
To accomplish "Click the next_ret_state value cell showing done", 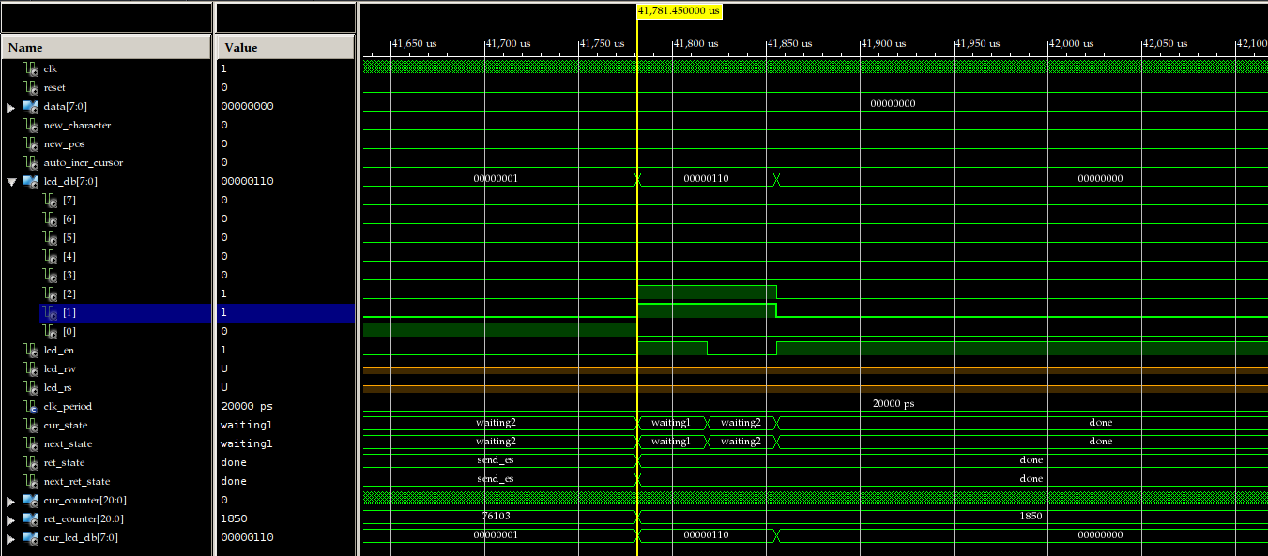I will click(x=234, y=481).
